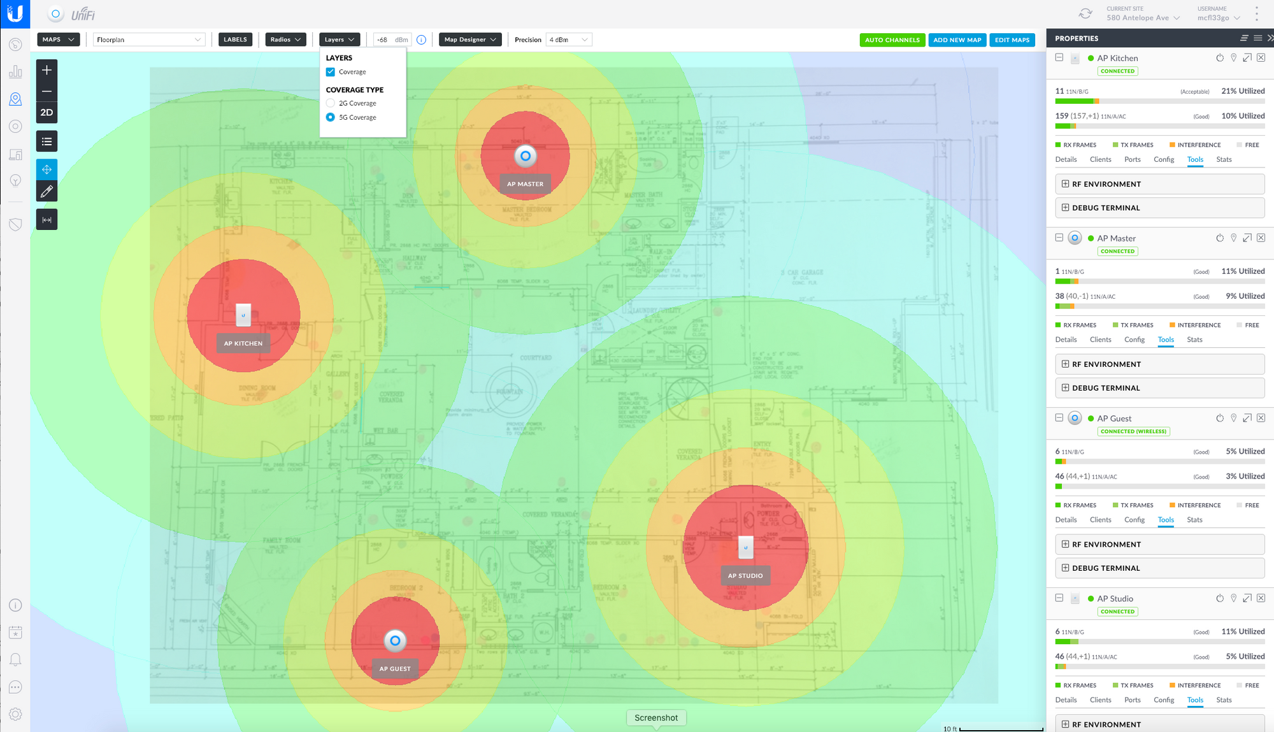This screenshot has height=732, width=1274.
Task: Uncheck the Coverage layer checkbox
Action: click(x=331, y=72)
